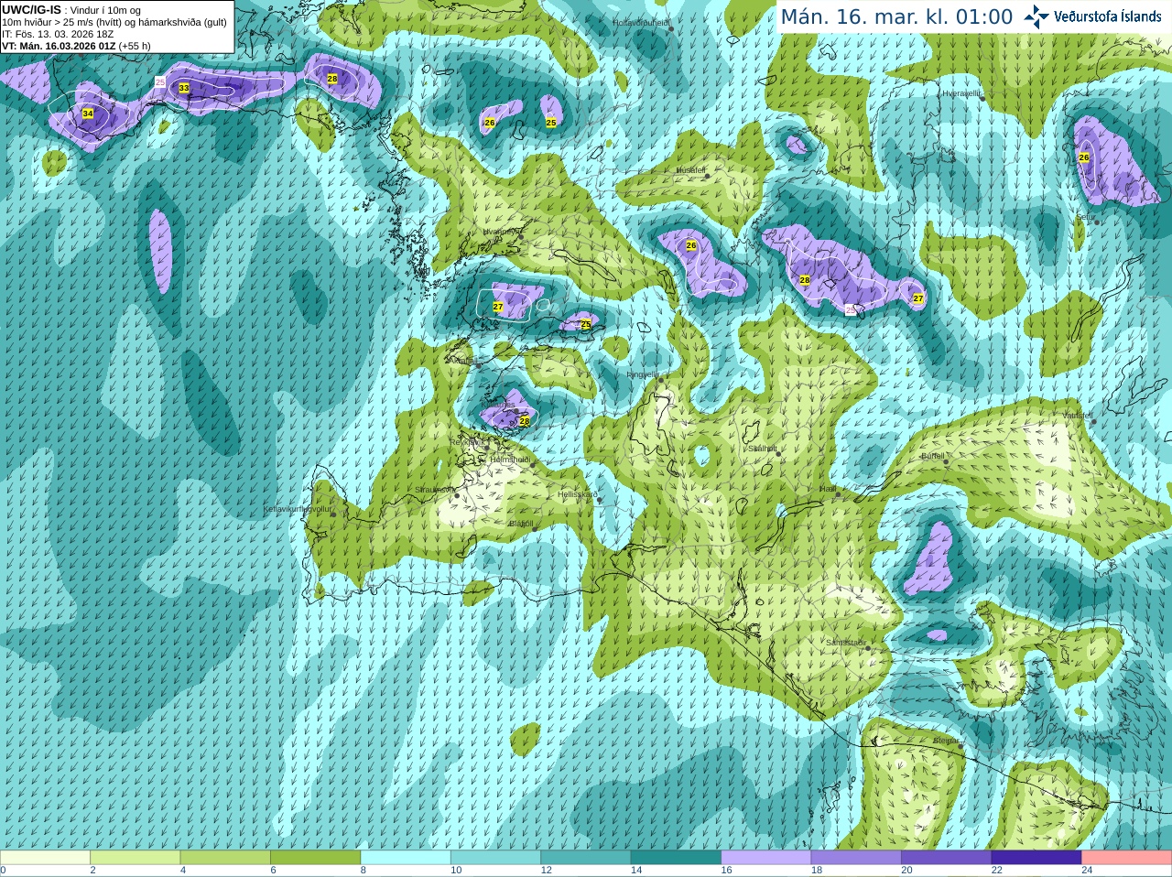Viewport: 1172px width, 877px height.
Task: Click the legend scale value 10
Action: tap(456, 871)
